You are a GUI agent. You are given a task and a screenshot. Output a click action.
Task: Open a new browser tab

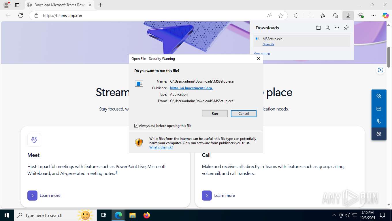100,5
